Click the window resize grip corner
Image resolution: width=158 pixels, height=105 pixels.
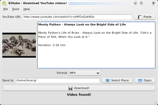point(156,103)
